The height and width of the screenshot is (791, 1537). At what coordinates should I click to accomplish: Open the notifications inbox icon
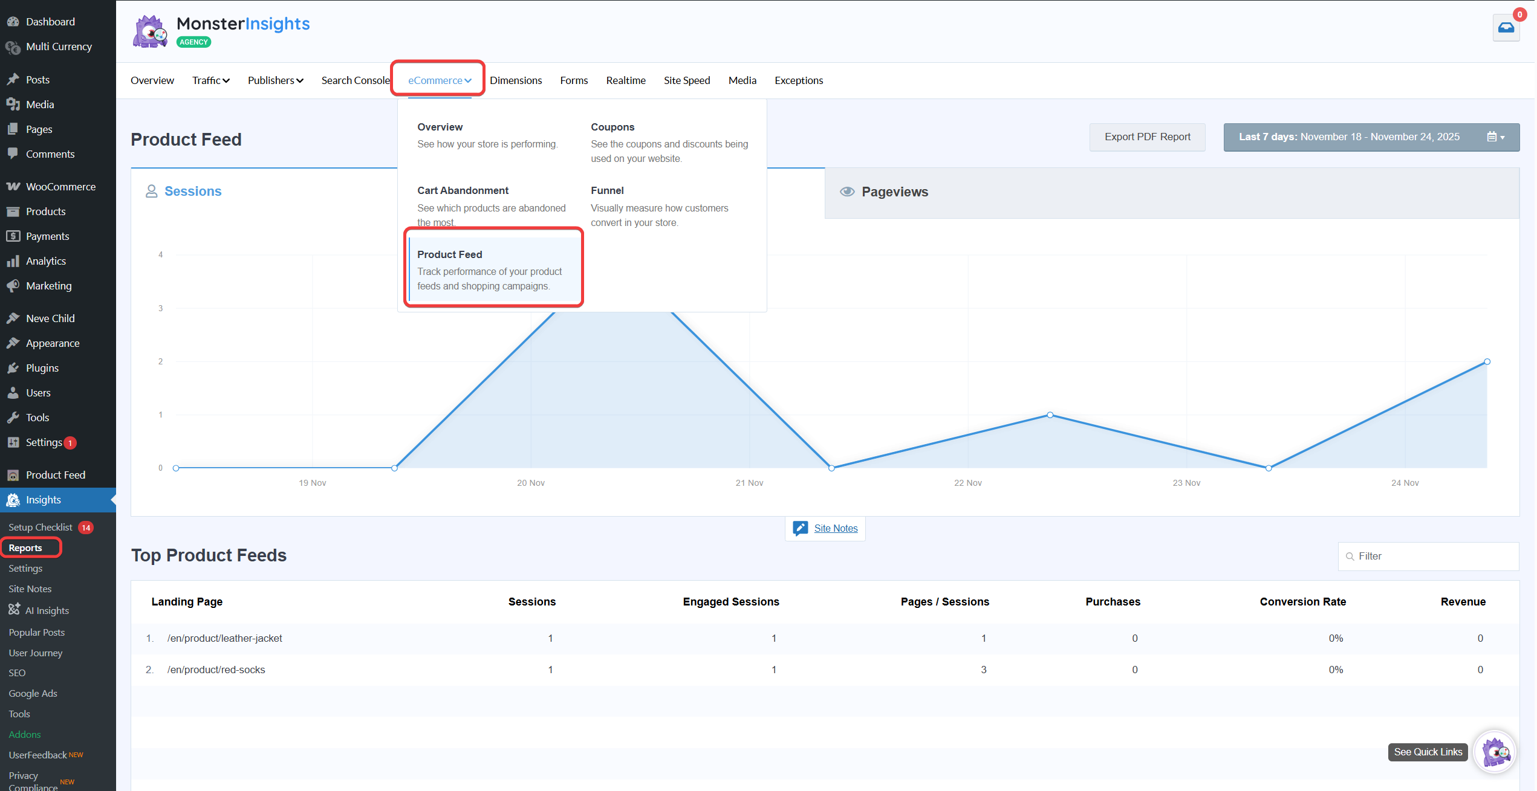(1506, 28)
